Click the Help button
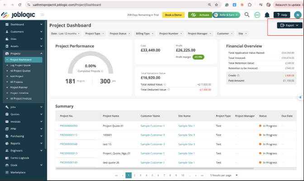 pyautogui.click(x=282, y=15)
